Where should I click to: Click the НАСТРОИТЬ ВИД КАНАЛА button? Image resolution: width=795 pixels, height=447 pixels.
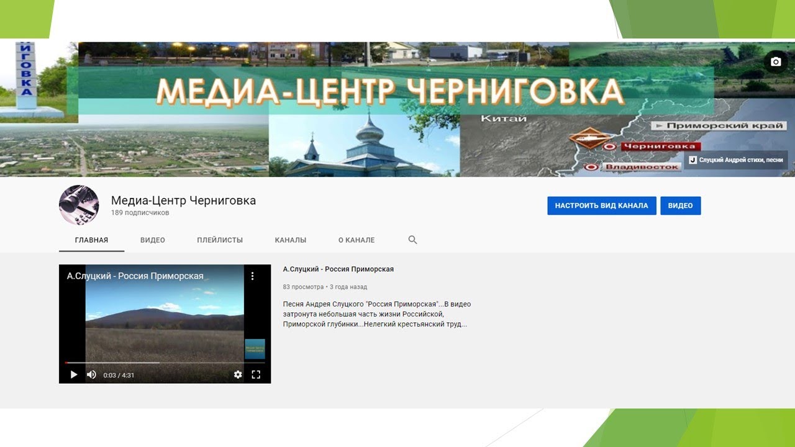pyautogui.click(x=602, y=205)
